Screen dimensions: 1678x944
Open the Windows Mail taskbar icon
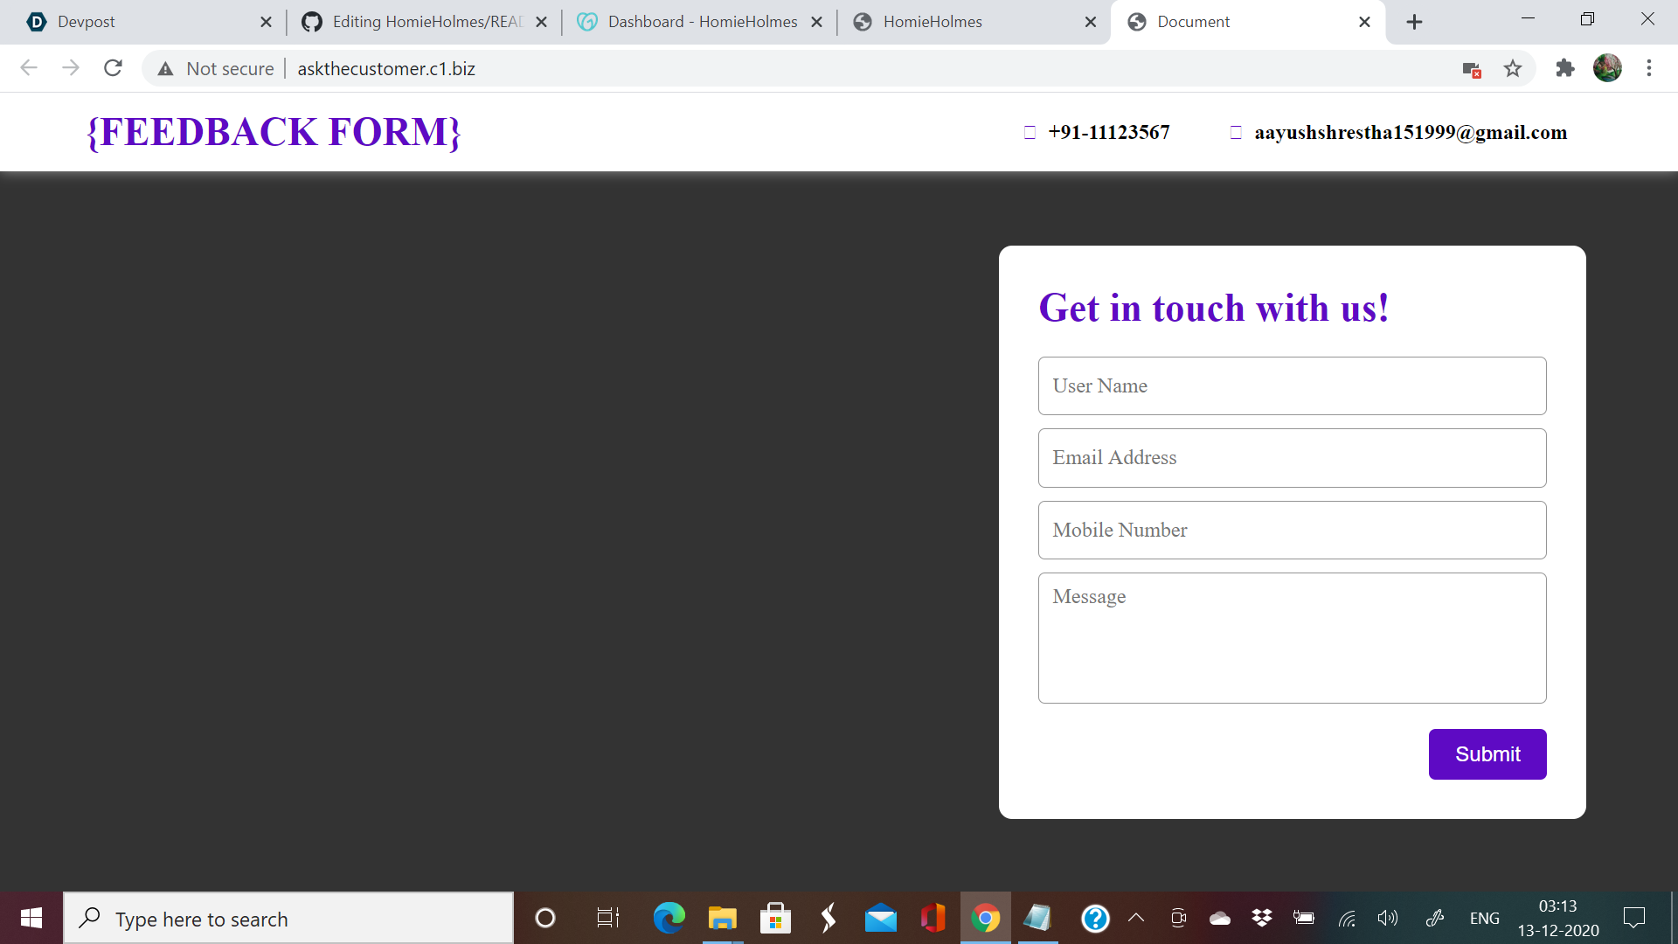[880, 918]
